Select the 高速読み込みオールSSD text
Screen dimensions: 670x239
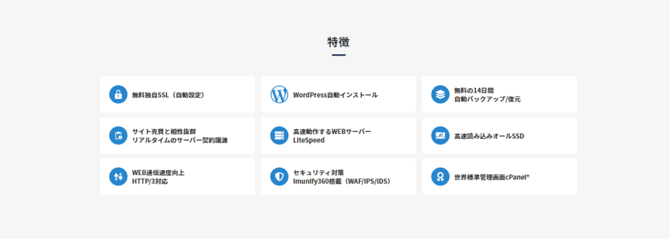[489, 136]
